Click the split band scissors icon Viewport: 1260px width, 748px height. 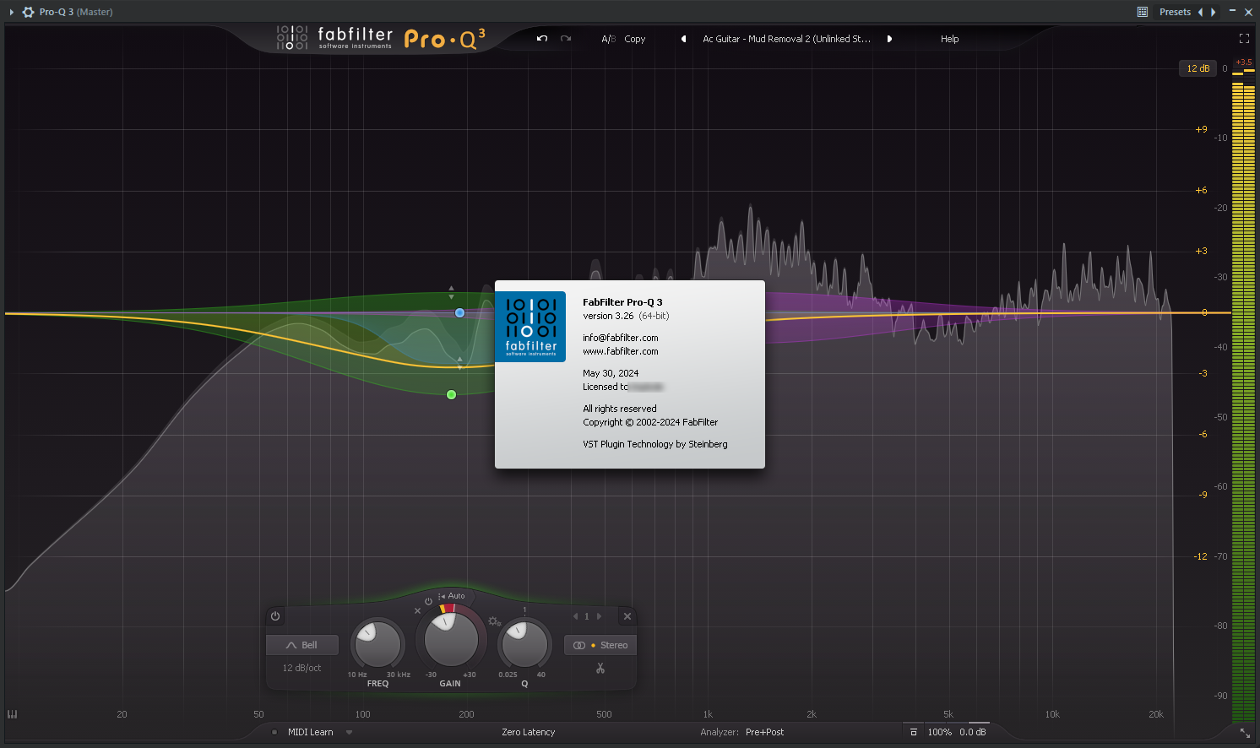pos(600,669)
